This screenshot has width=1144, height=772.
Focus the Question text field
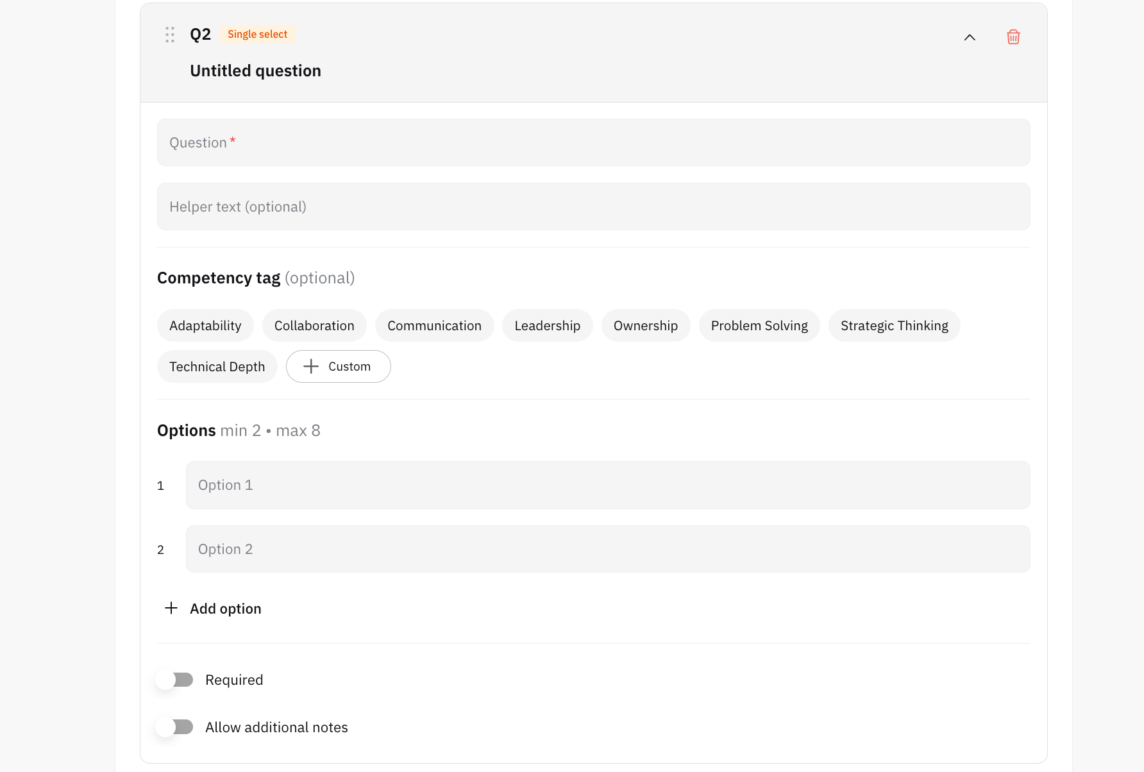pyautogui.click(x=594, y=142)
